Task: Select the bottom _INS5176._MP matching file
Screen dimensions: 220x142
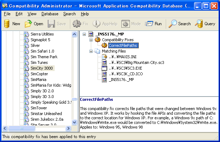Action: (121, 80)
